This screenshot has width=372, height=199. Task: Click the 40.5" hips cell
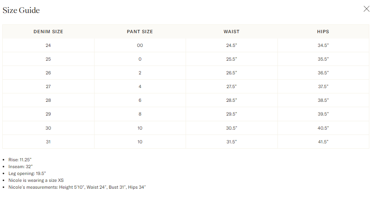pos(323,128)
